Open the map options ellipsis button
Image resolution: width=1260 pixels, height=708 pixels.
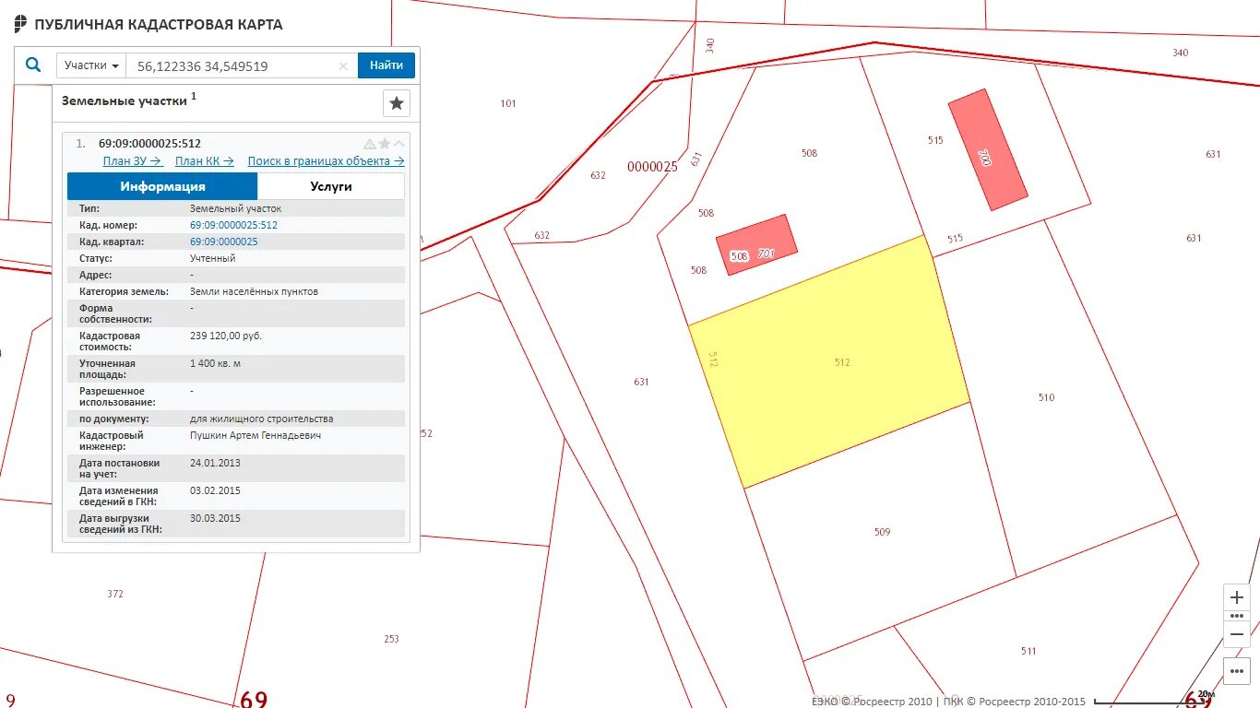coord(1237,671)
